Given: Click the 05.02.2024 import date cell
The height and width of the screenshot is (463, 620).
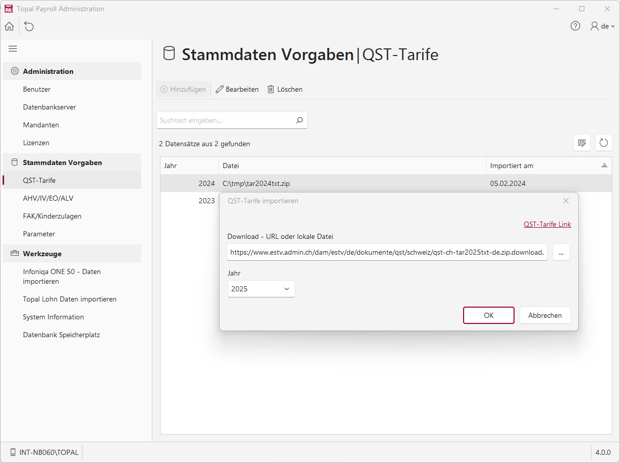Looking at the screenshot, I should point(549,183).
